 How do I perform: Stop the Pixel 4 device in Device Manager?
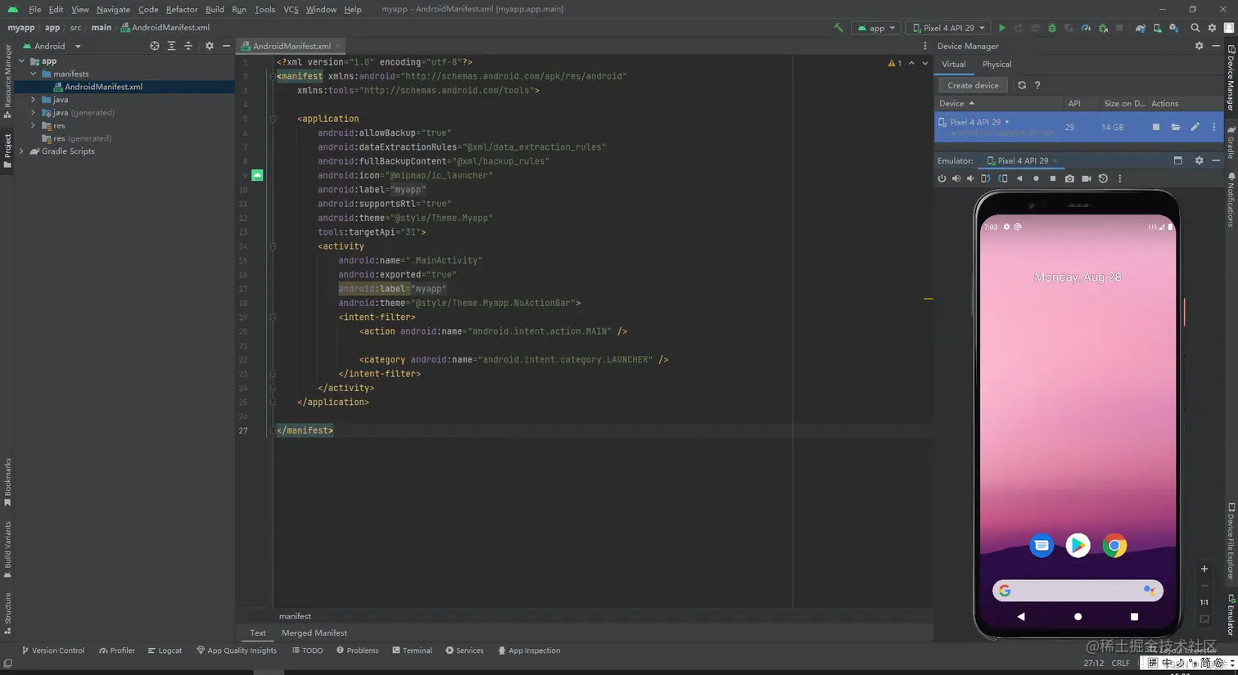point(1155,127)
